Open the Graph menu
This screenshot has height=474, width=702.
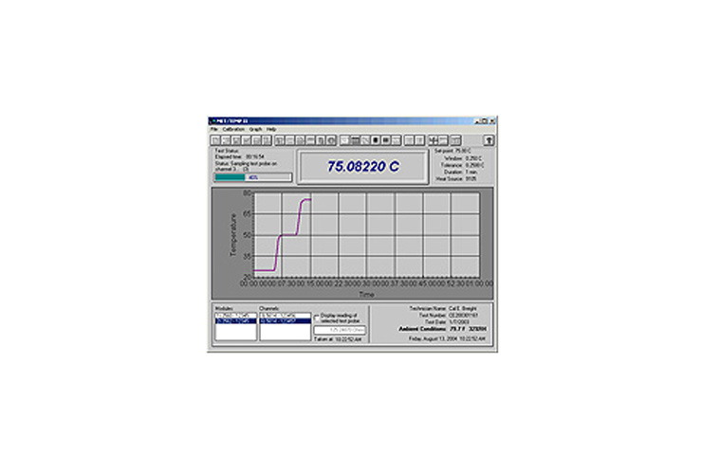(255, 129)
